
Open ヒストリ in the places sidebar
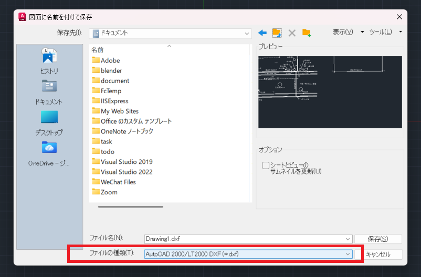(x=49, y=60)
